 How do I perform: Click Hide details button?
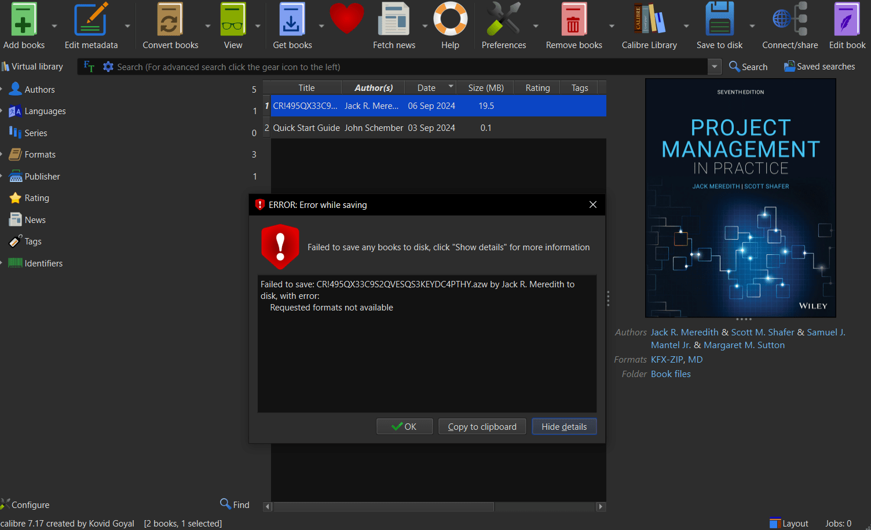(564, 426)
